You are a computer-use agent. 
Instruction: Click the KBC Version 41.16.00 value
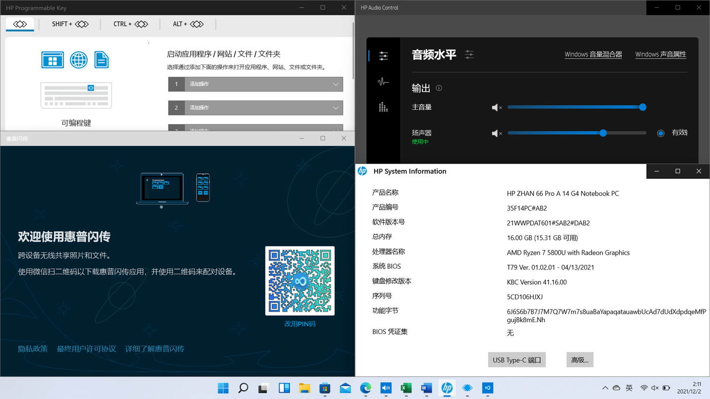[537, 282]
